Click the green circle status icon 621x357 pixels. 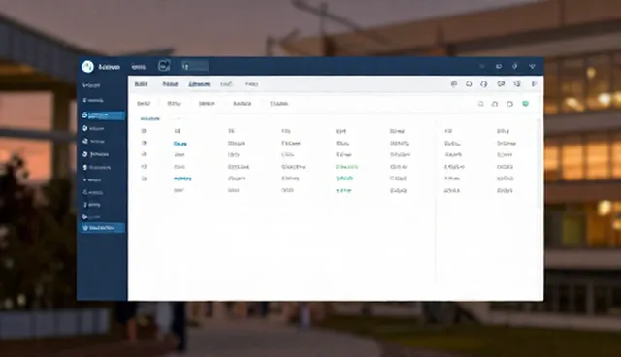(525, 104)
